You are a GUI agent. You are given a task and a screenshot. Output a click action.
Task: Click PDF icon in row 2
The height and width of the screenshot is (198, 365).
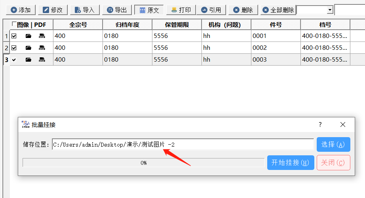[42, 48]
